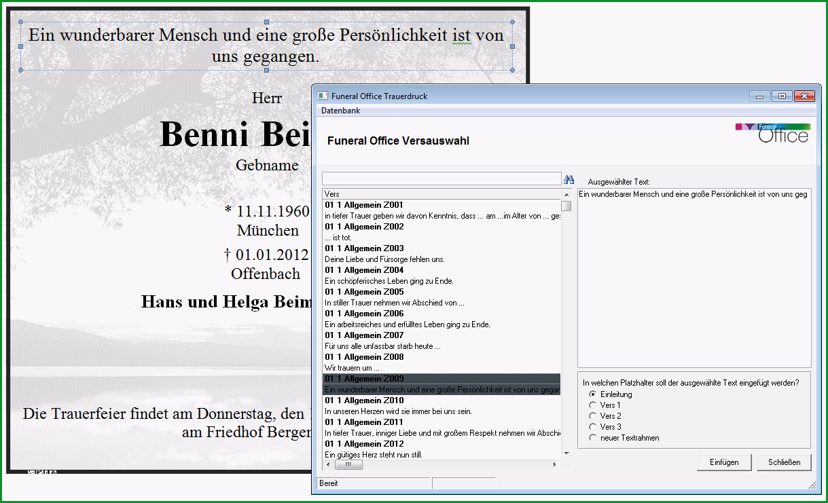Click text 'Ein gütiges Herz steht nun still.'

point(374,455)
